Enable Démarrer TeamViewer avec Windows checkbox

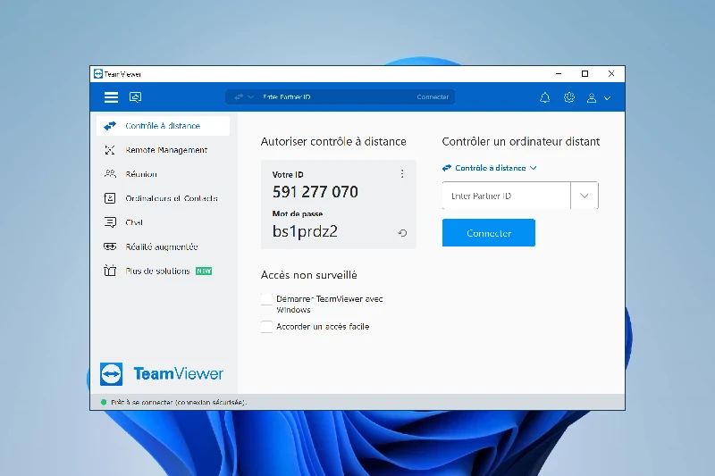tap(266, 299)
